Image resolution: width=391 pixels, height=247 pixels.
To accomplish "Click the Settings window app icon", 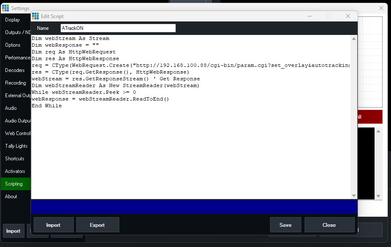I will [x=5, y=8].
